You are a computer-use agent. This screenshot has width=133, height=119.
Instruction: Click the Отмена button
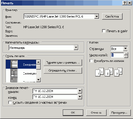[x=96, y=113]
